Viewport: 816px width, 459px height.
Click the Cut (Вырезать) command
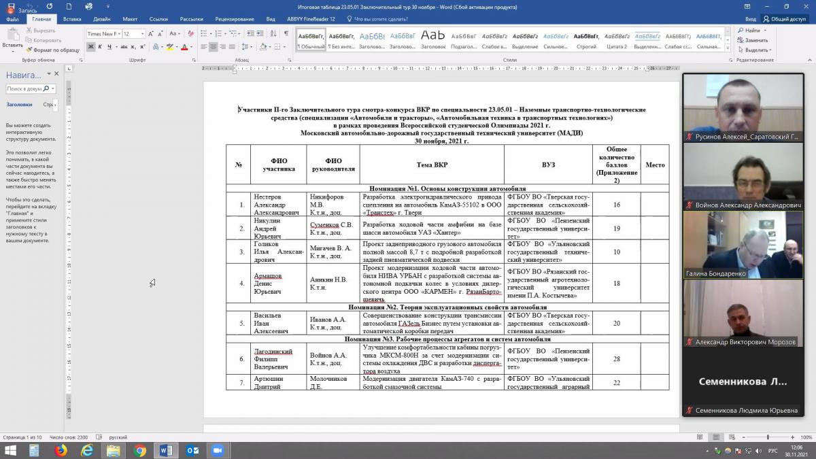pyautogui.click(x=40, y=31)
